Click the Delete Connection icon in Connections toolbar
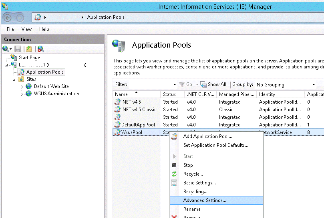The height and width of the screenshot is (218, 324). [40, 49]
